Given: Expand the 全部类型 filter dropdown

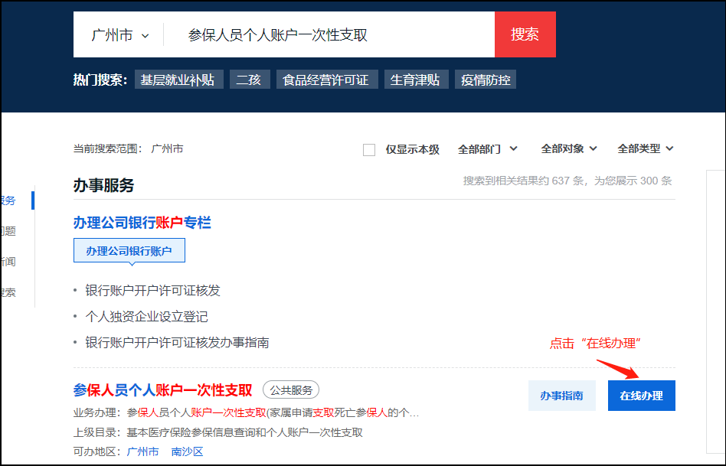Looking at the screenshot, I should tap(645, 149).
